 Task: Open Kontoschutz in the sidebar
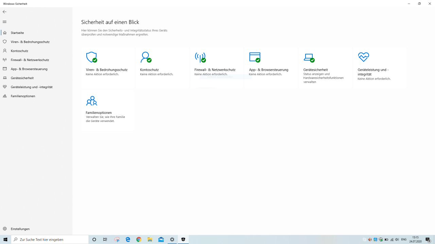36,51
